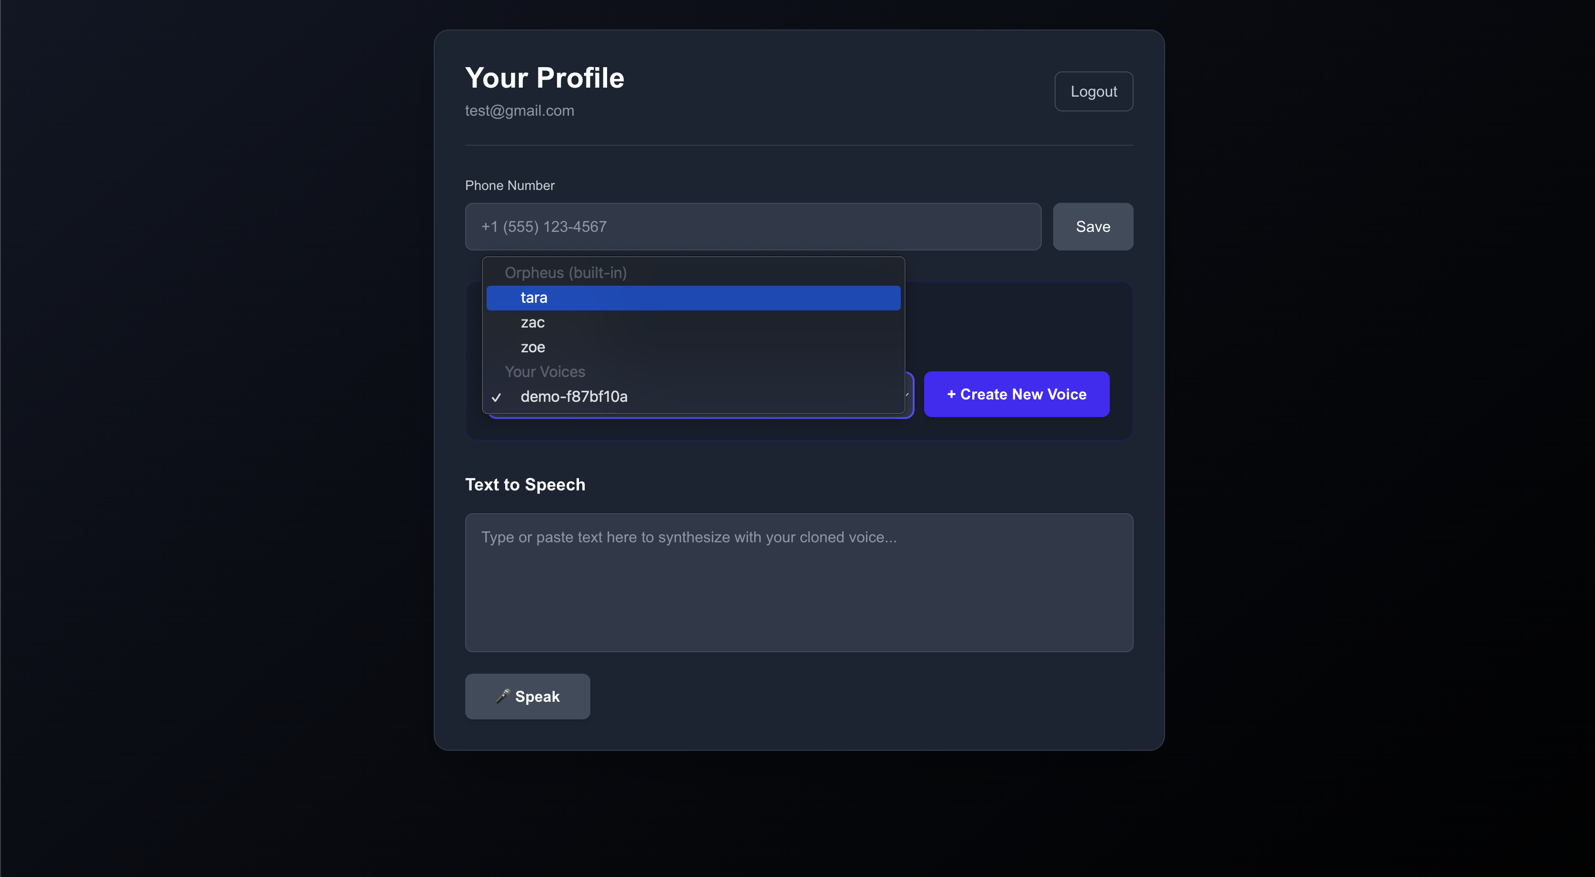Click the microphone icon on the Speak button
The height and width of the screenshot is (877, 1595).
click(x=503, y=696)
